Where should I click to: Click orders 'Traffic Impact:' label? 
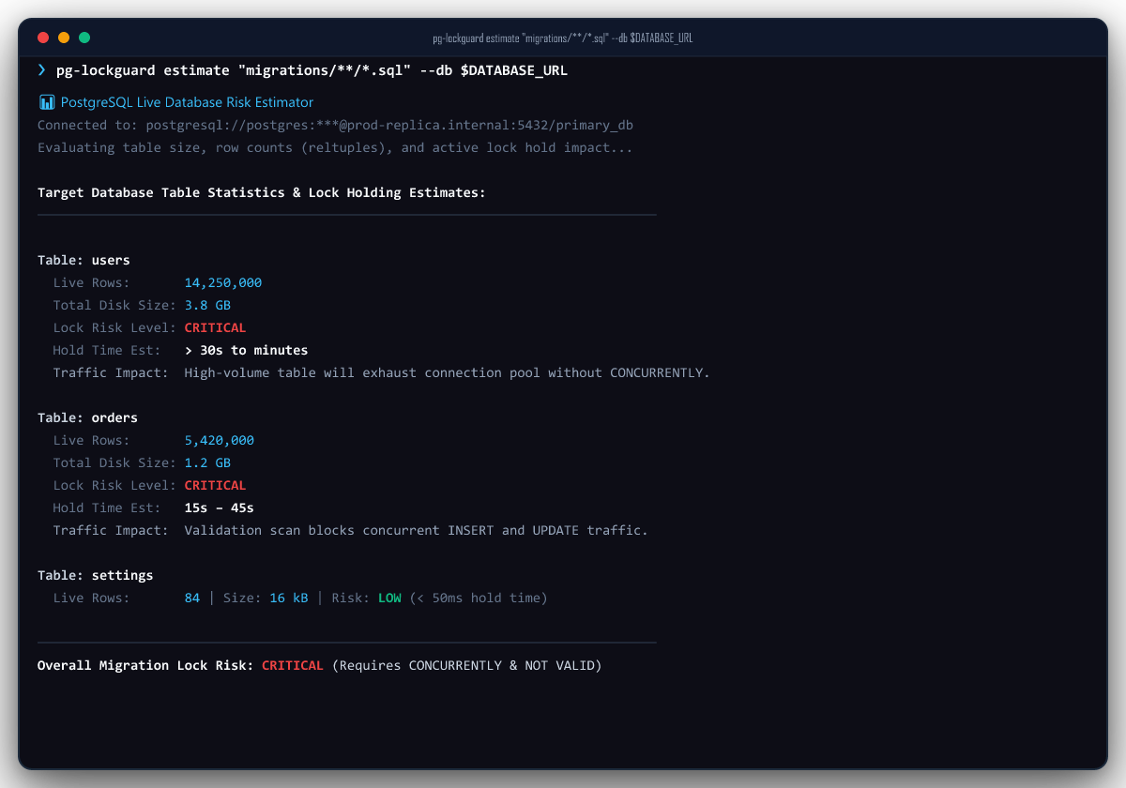[111, 530]
